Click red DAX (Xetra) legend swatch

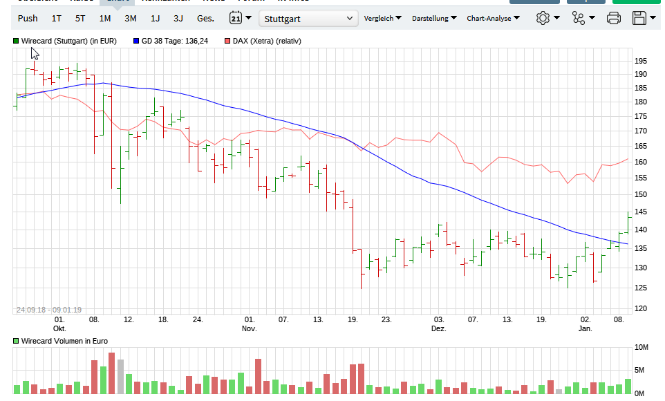click(227, 41)
